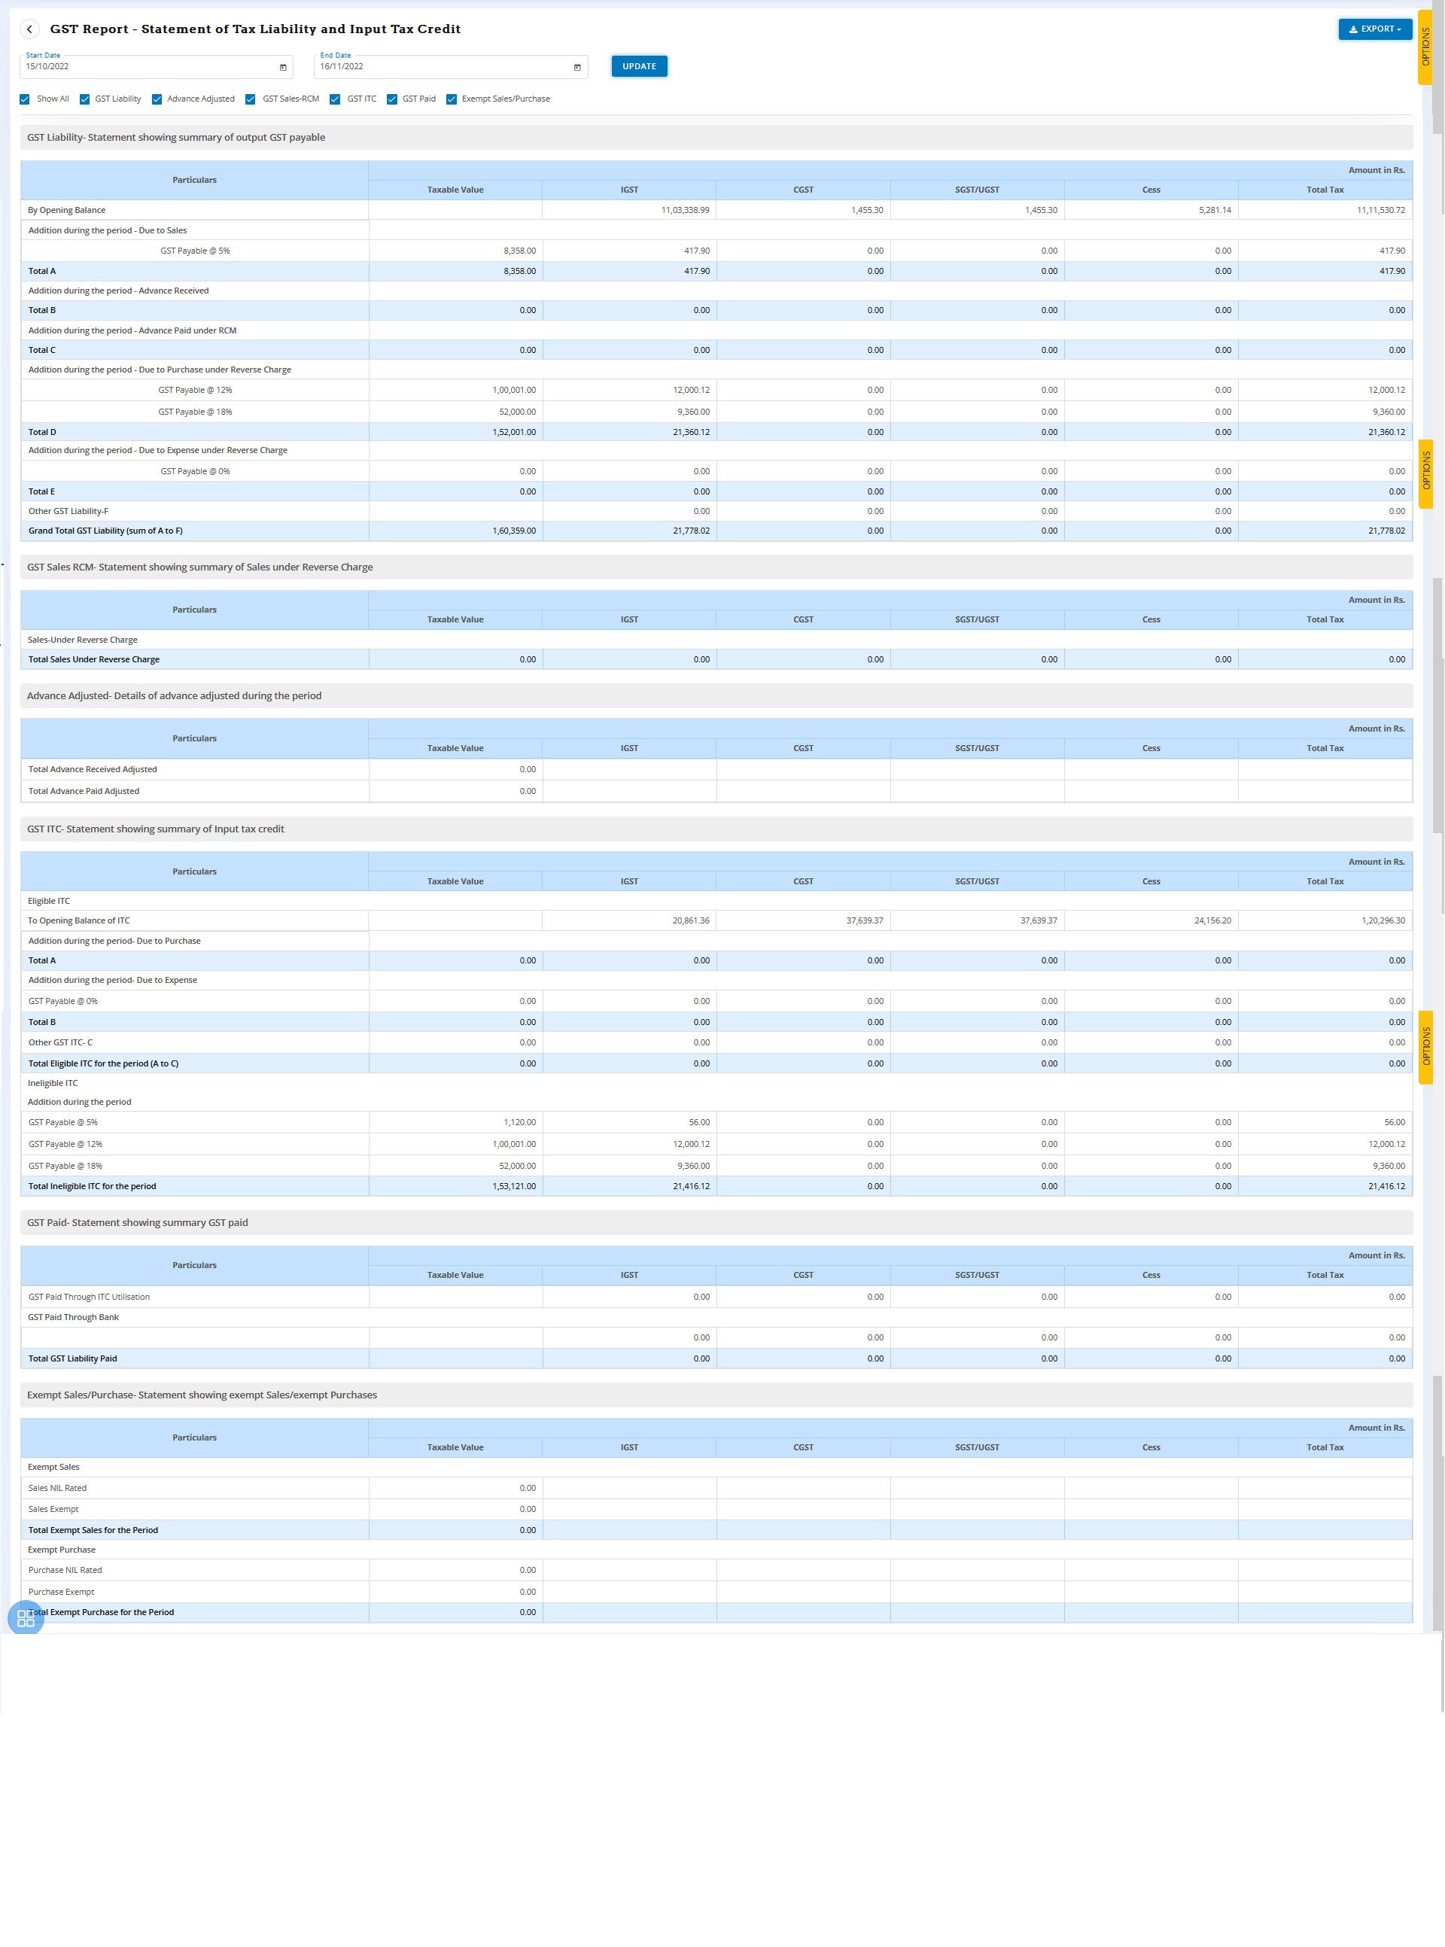Click 'Total Advance Received Adjusted' row

pyautogui.click(x=716, y=770)
